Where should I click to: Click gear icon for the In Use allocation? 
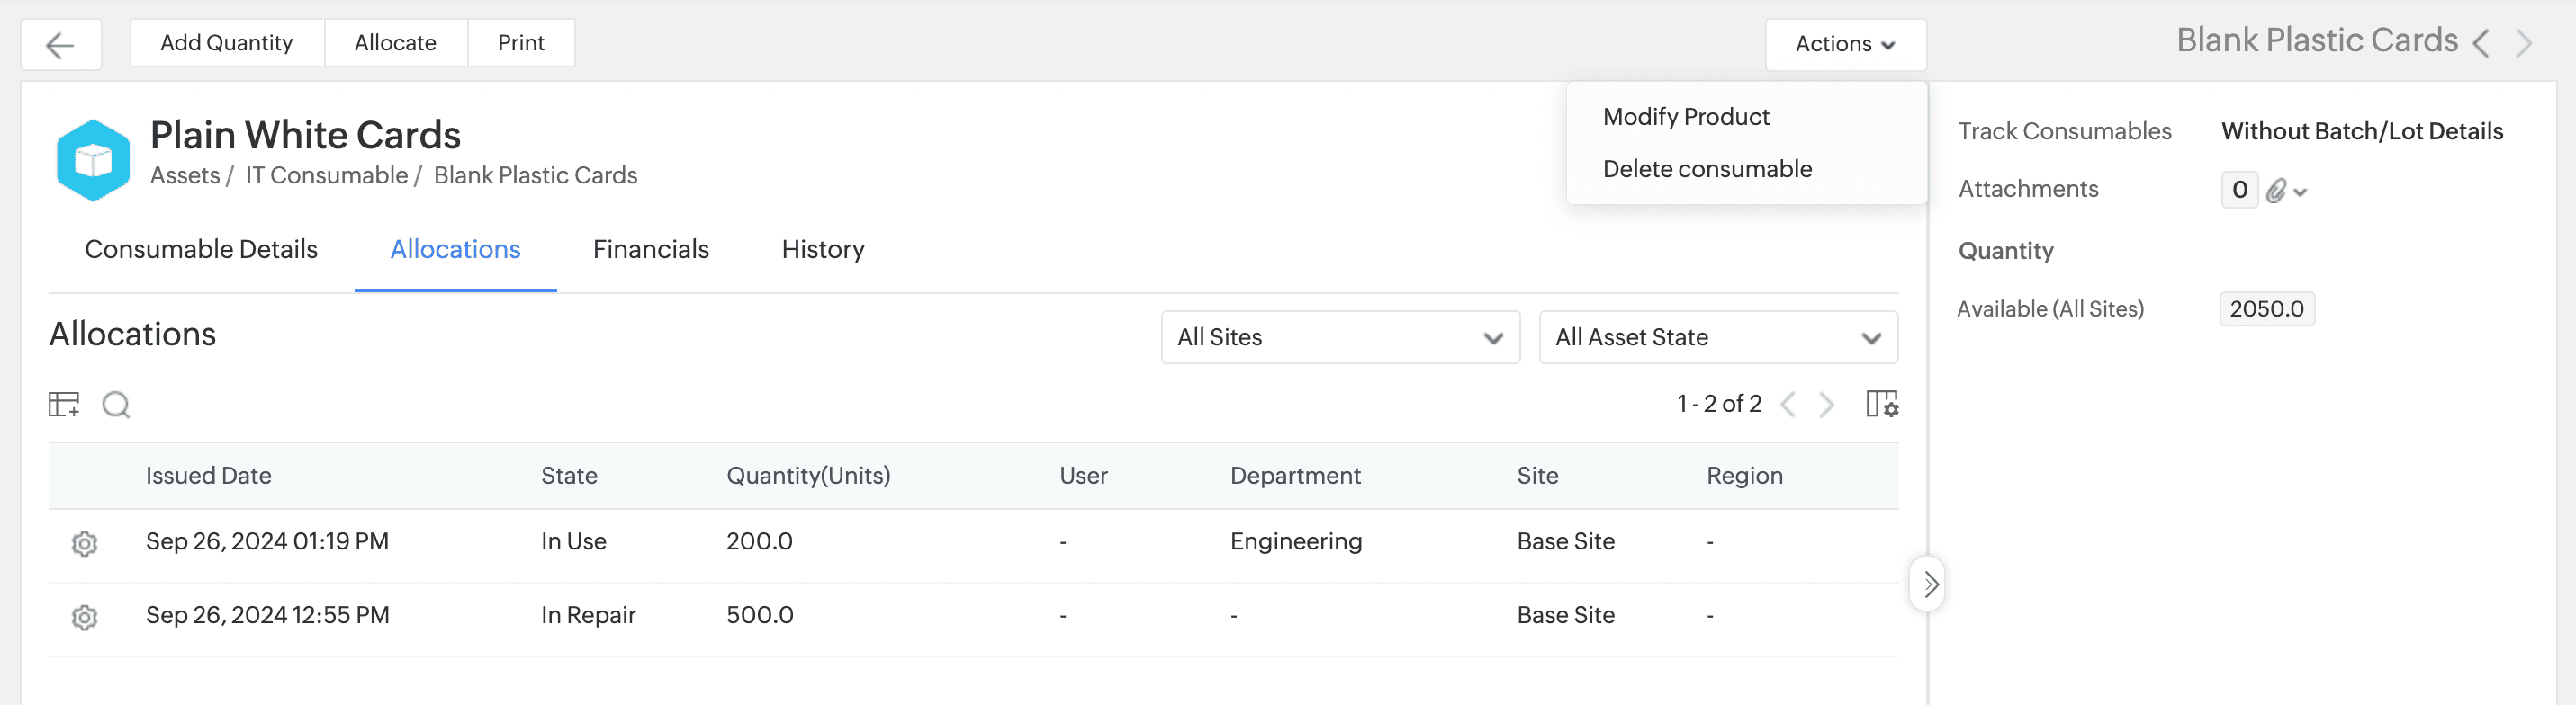click(85, 543)
